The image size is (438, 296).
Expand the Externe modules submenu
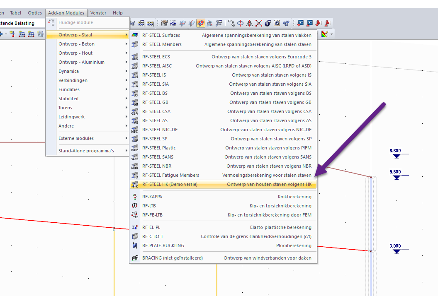(88, 138)
